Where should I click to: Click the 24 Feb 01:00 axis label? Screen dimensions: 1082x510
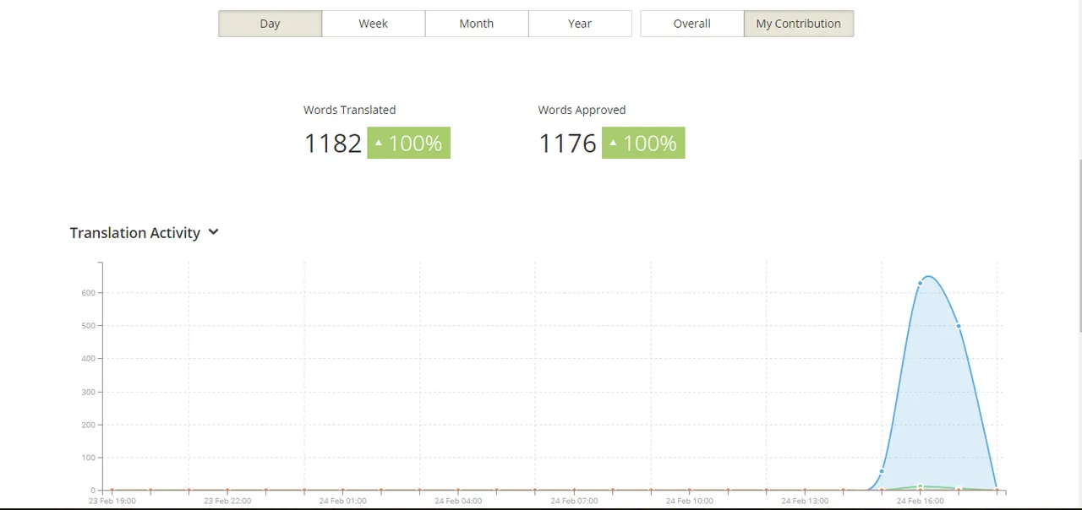tap(343, 501)
